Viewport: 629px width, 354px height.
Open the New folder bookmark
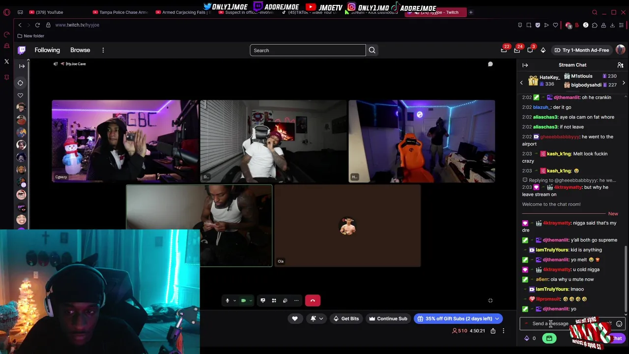[x=30, y=36]
